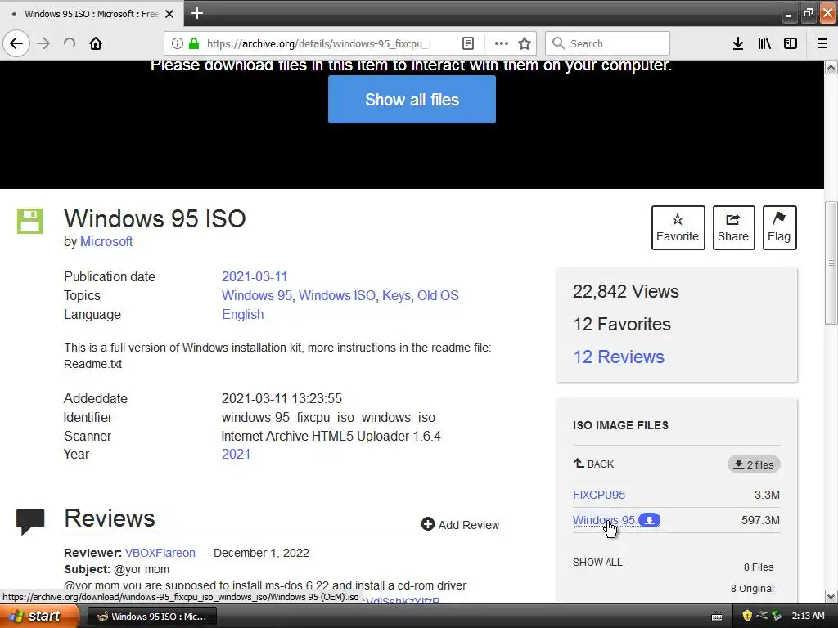Screen dimensions: 838x628
Task: Jump to the 12 Reviews link
Action: [619, 357]
